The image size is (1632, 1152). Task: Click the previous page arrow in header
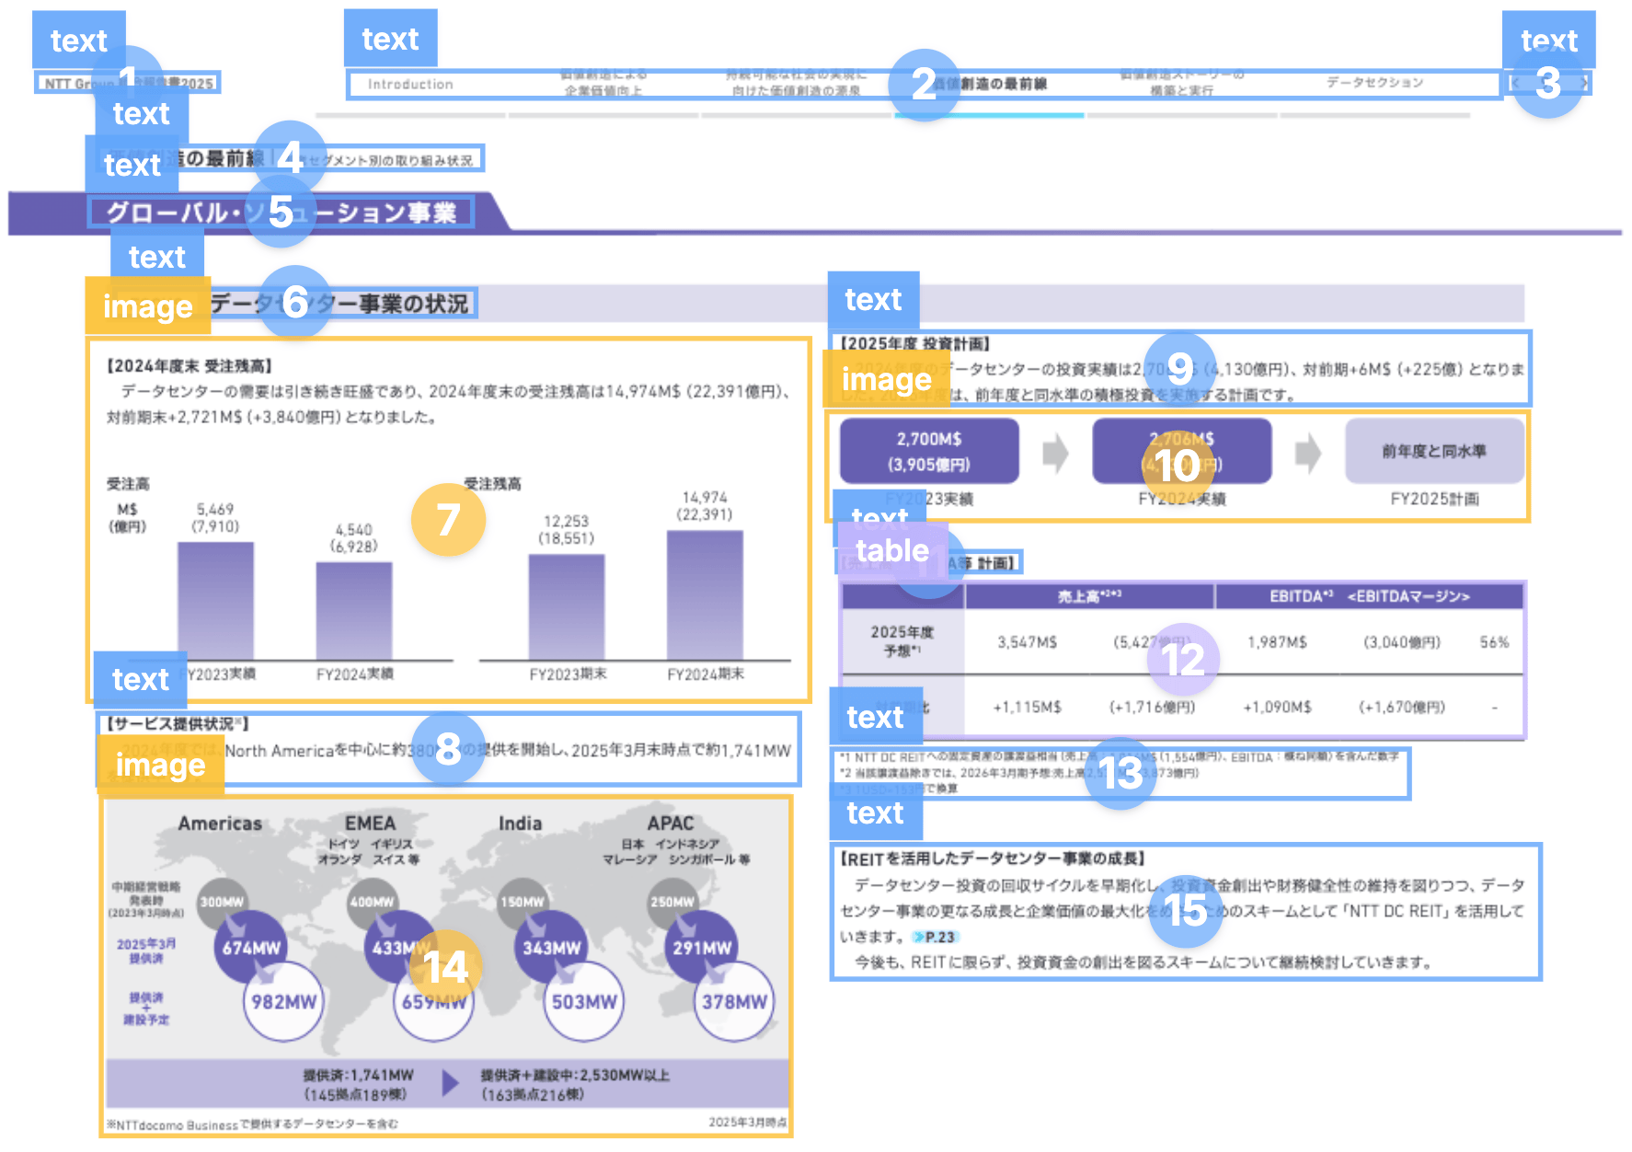[1516, 83]
